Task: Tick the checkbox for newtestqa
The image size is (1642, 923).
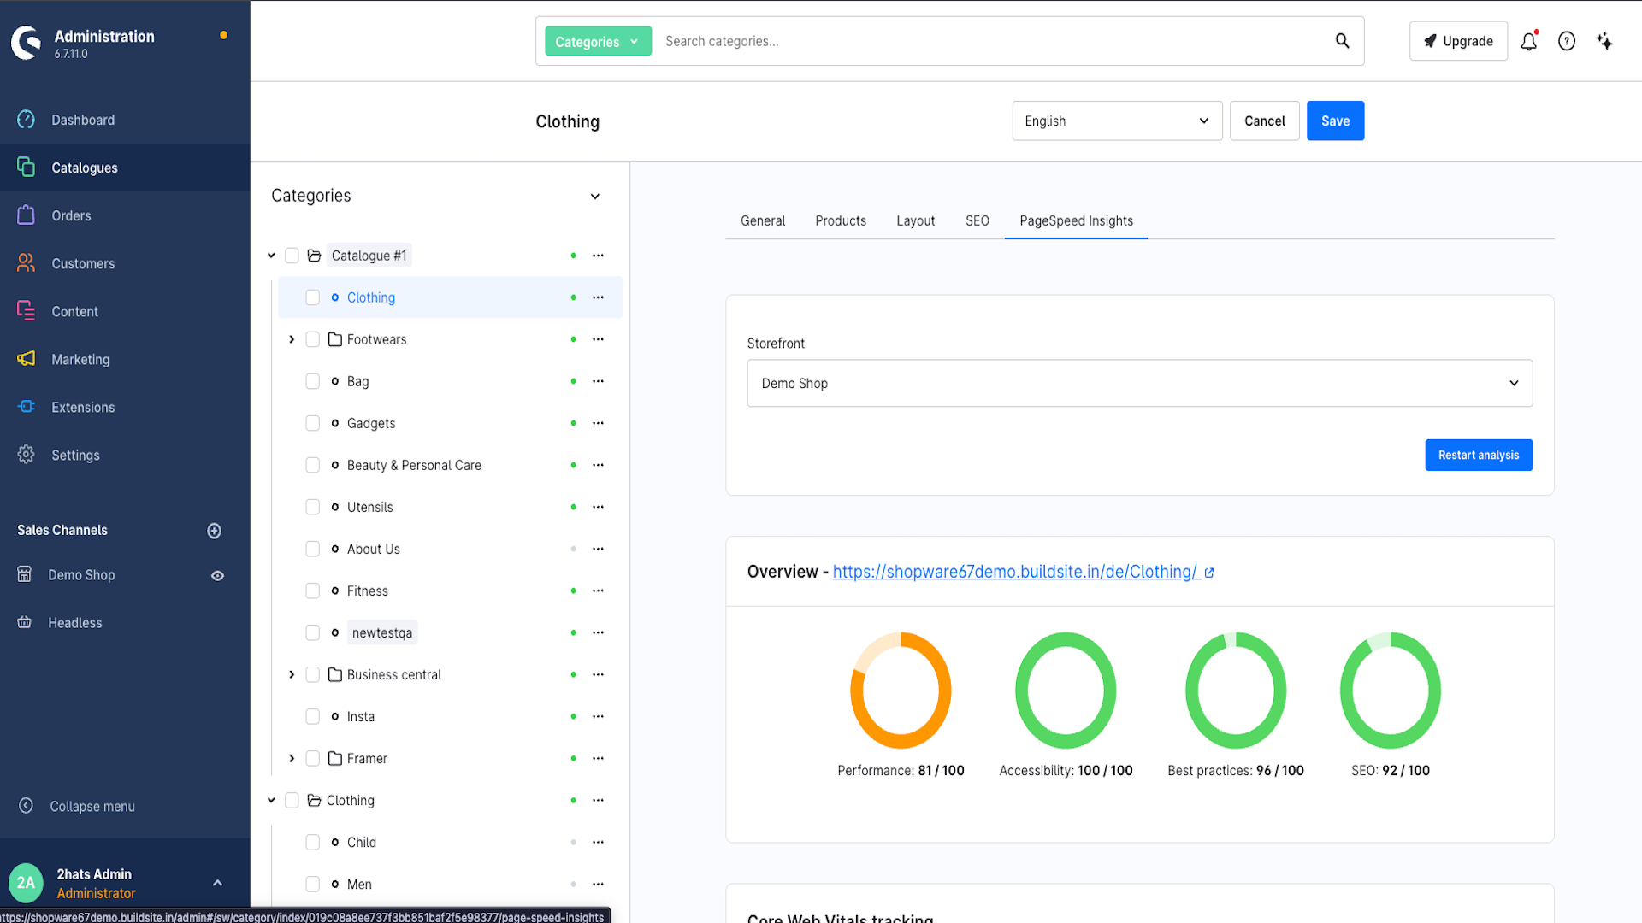Action: 313,632
